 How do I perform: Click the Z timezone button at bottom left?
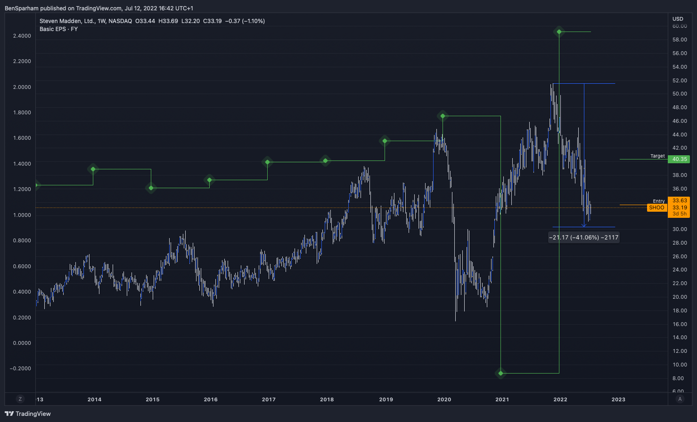point(20,399)
